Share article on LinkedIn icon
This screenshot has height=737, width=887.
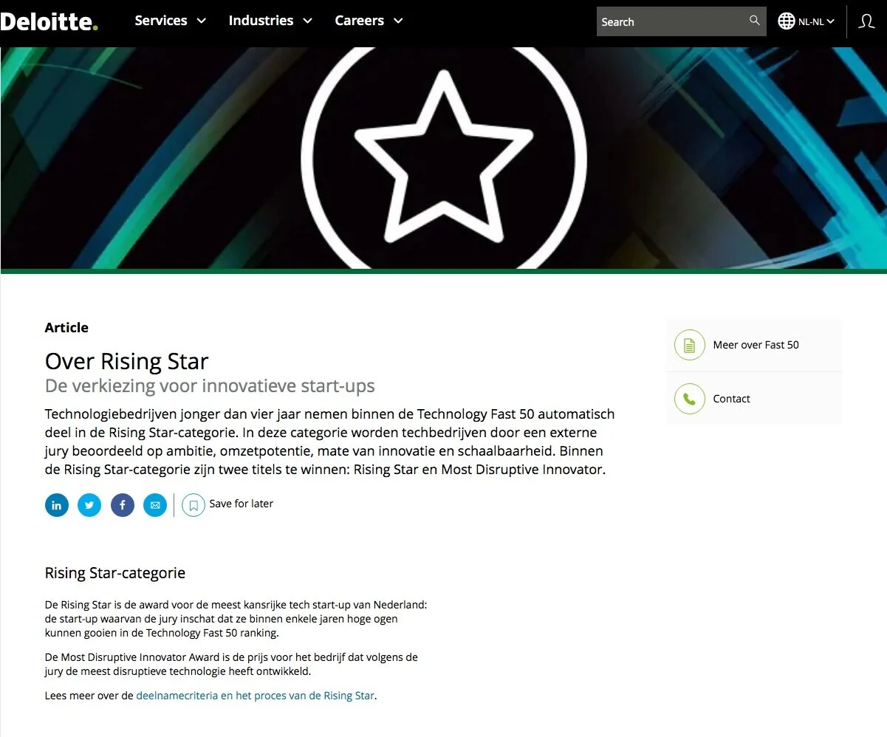[57, 505]
